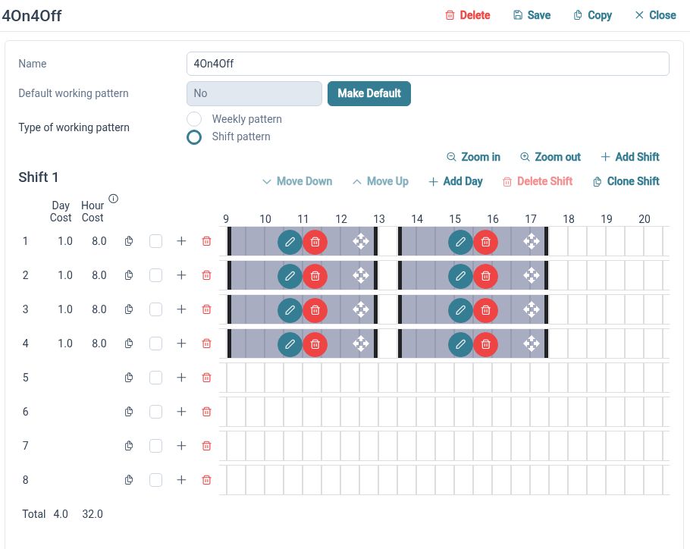
Task: Click Total day cost value 4.0
Action: click(x=61, y=514)
